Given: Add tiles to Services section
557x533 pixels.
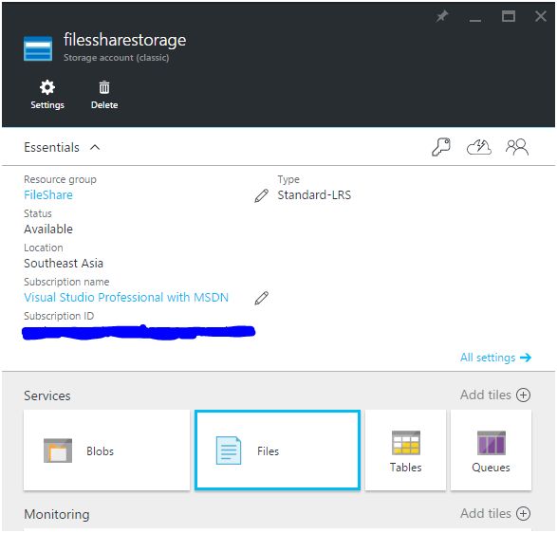Looking at the screenshot, I should [x=495, y=395].
